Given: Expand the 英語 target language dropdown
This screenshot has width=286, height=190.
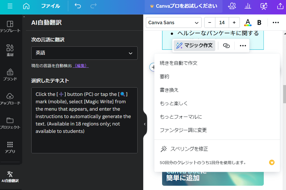Looking at the screenshot, I should point(84,53).
